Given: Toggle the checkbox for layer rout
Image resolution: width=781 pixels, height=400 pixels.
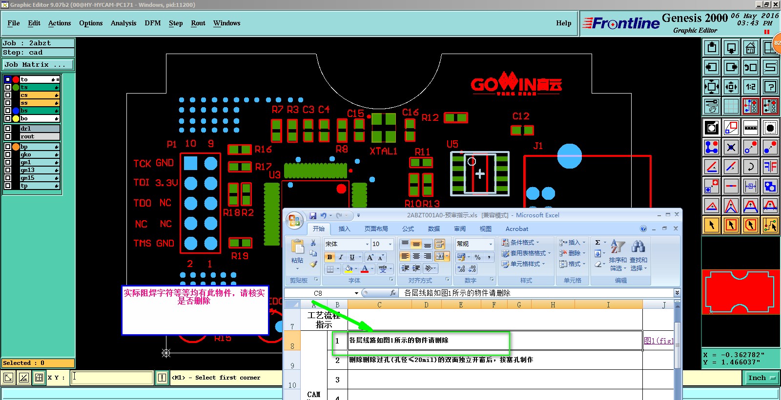Looking at the screenshot, I should coord(8,136).
